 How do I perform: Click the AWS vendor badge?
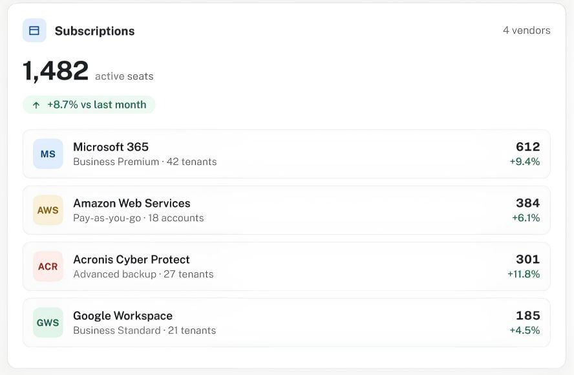click(x=48, y=210)
